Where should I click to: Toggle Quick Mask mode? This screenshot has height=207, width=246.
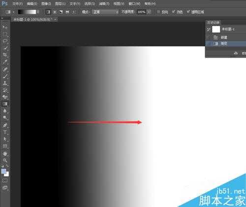click(5, 180)
